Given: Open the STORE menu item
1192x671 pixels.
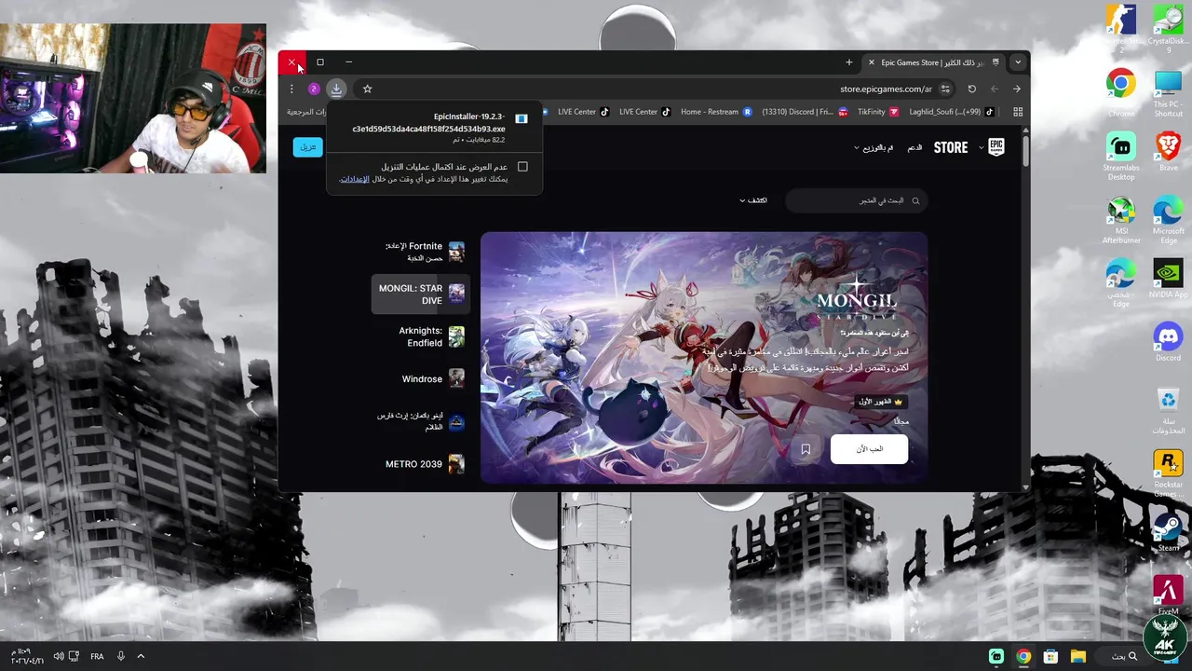Looking at the screenshot, I should tap(951, 147).
